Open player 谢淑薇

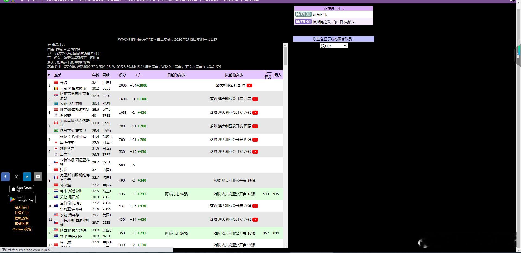[65, 116]
